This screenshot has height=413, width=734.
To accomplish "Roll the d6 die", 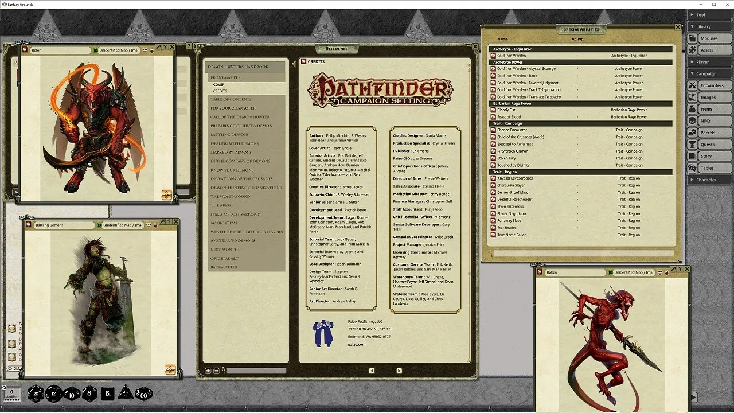I will click(108, 394).
